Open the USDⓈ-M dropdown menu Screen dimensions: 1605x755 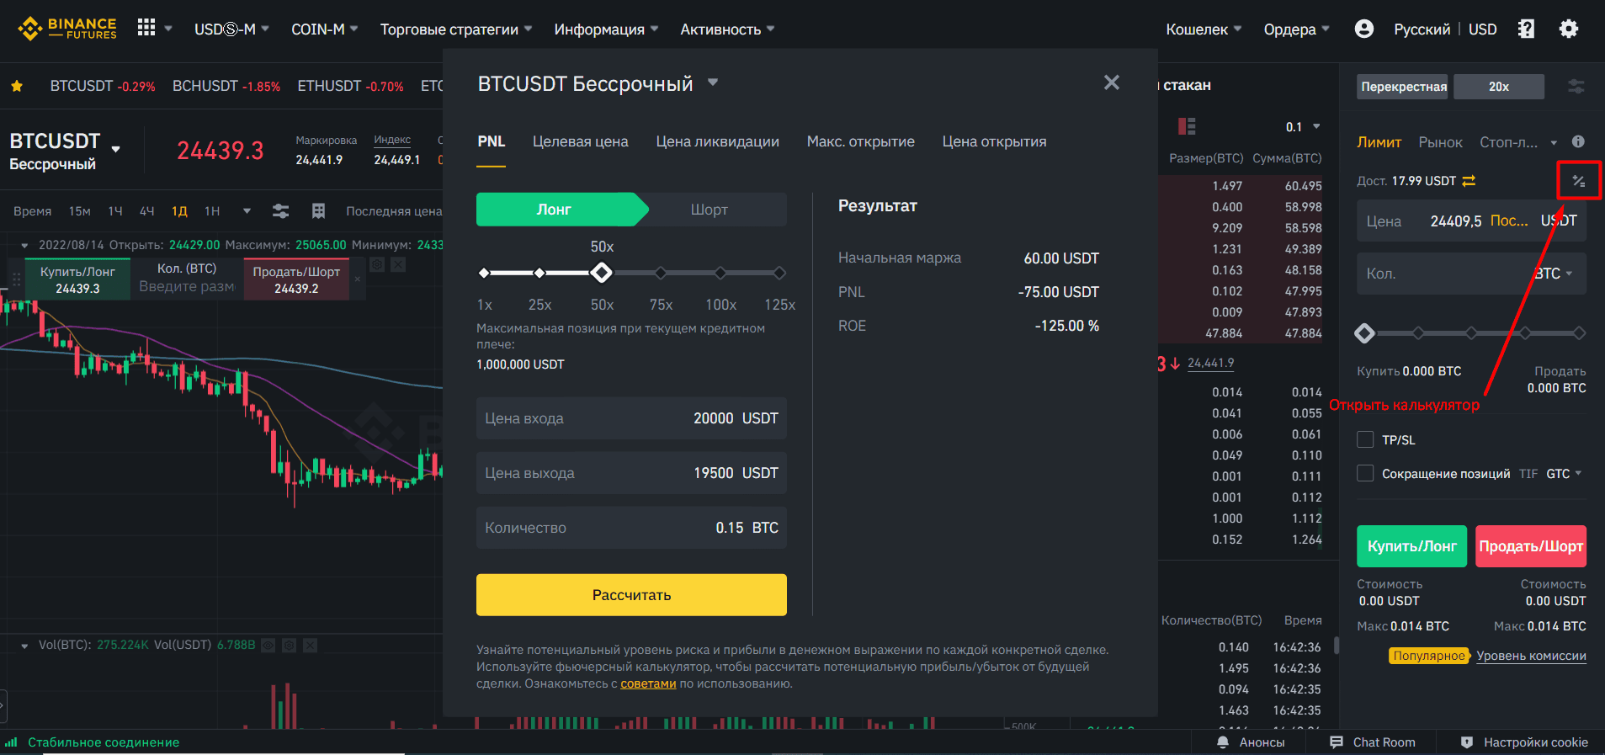point(231,29)
